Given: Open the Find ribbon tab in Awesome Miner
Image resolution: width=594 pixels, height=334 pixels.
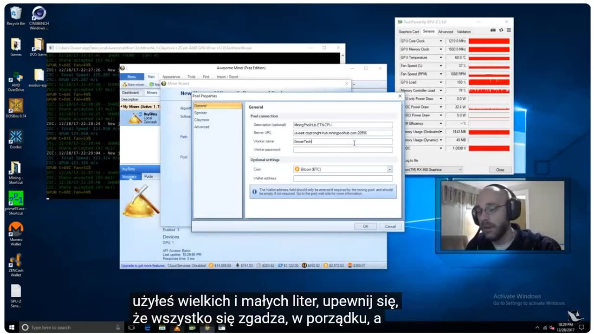Looking at the screenshot, I should (206, 77).
